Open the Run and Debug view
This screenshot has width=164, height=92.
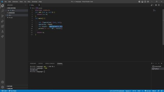coord(3,21)
